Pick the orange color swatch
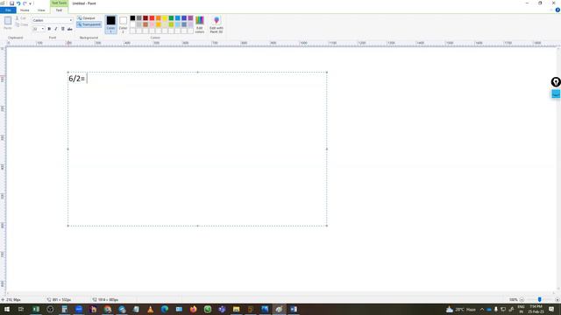This screenshot has width=561, height=315. point(159,17)
